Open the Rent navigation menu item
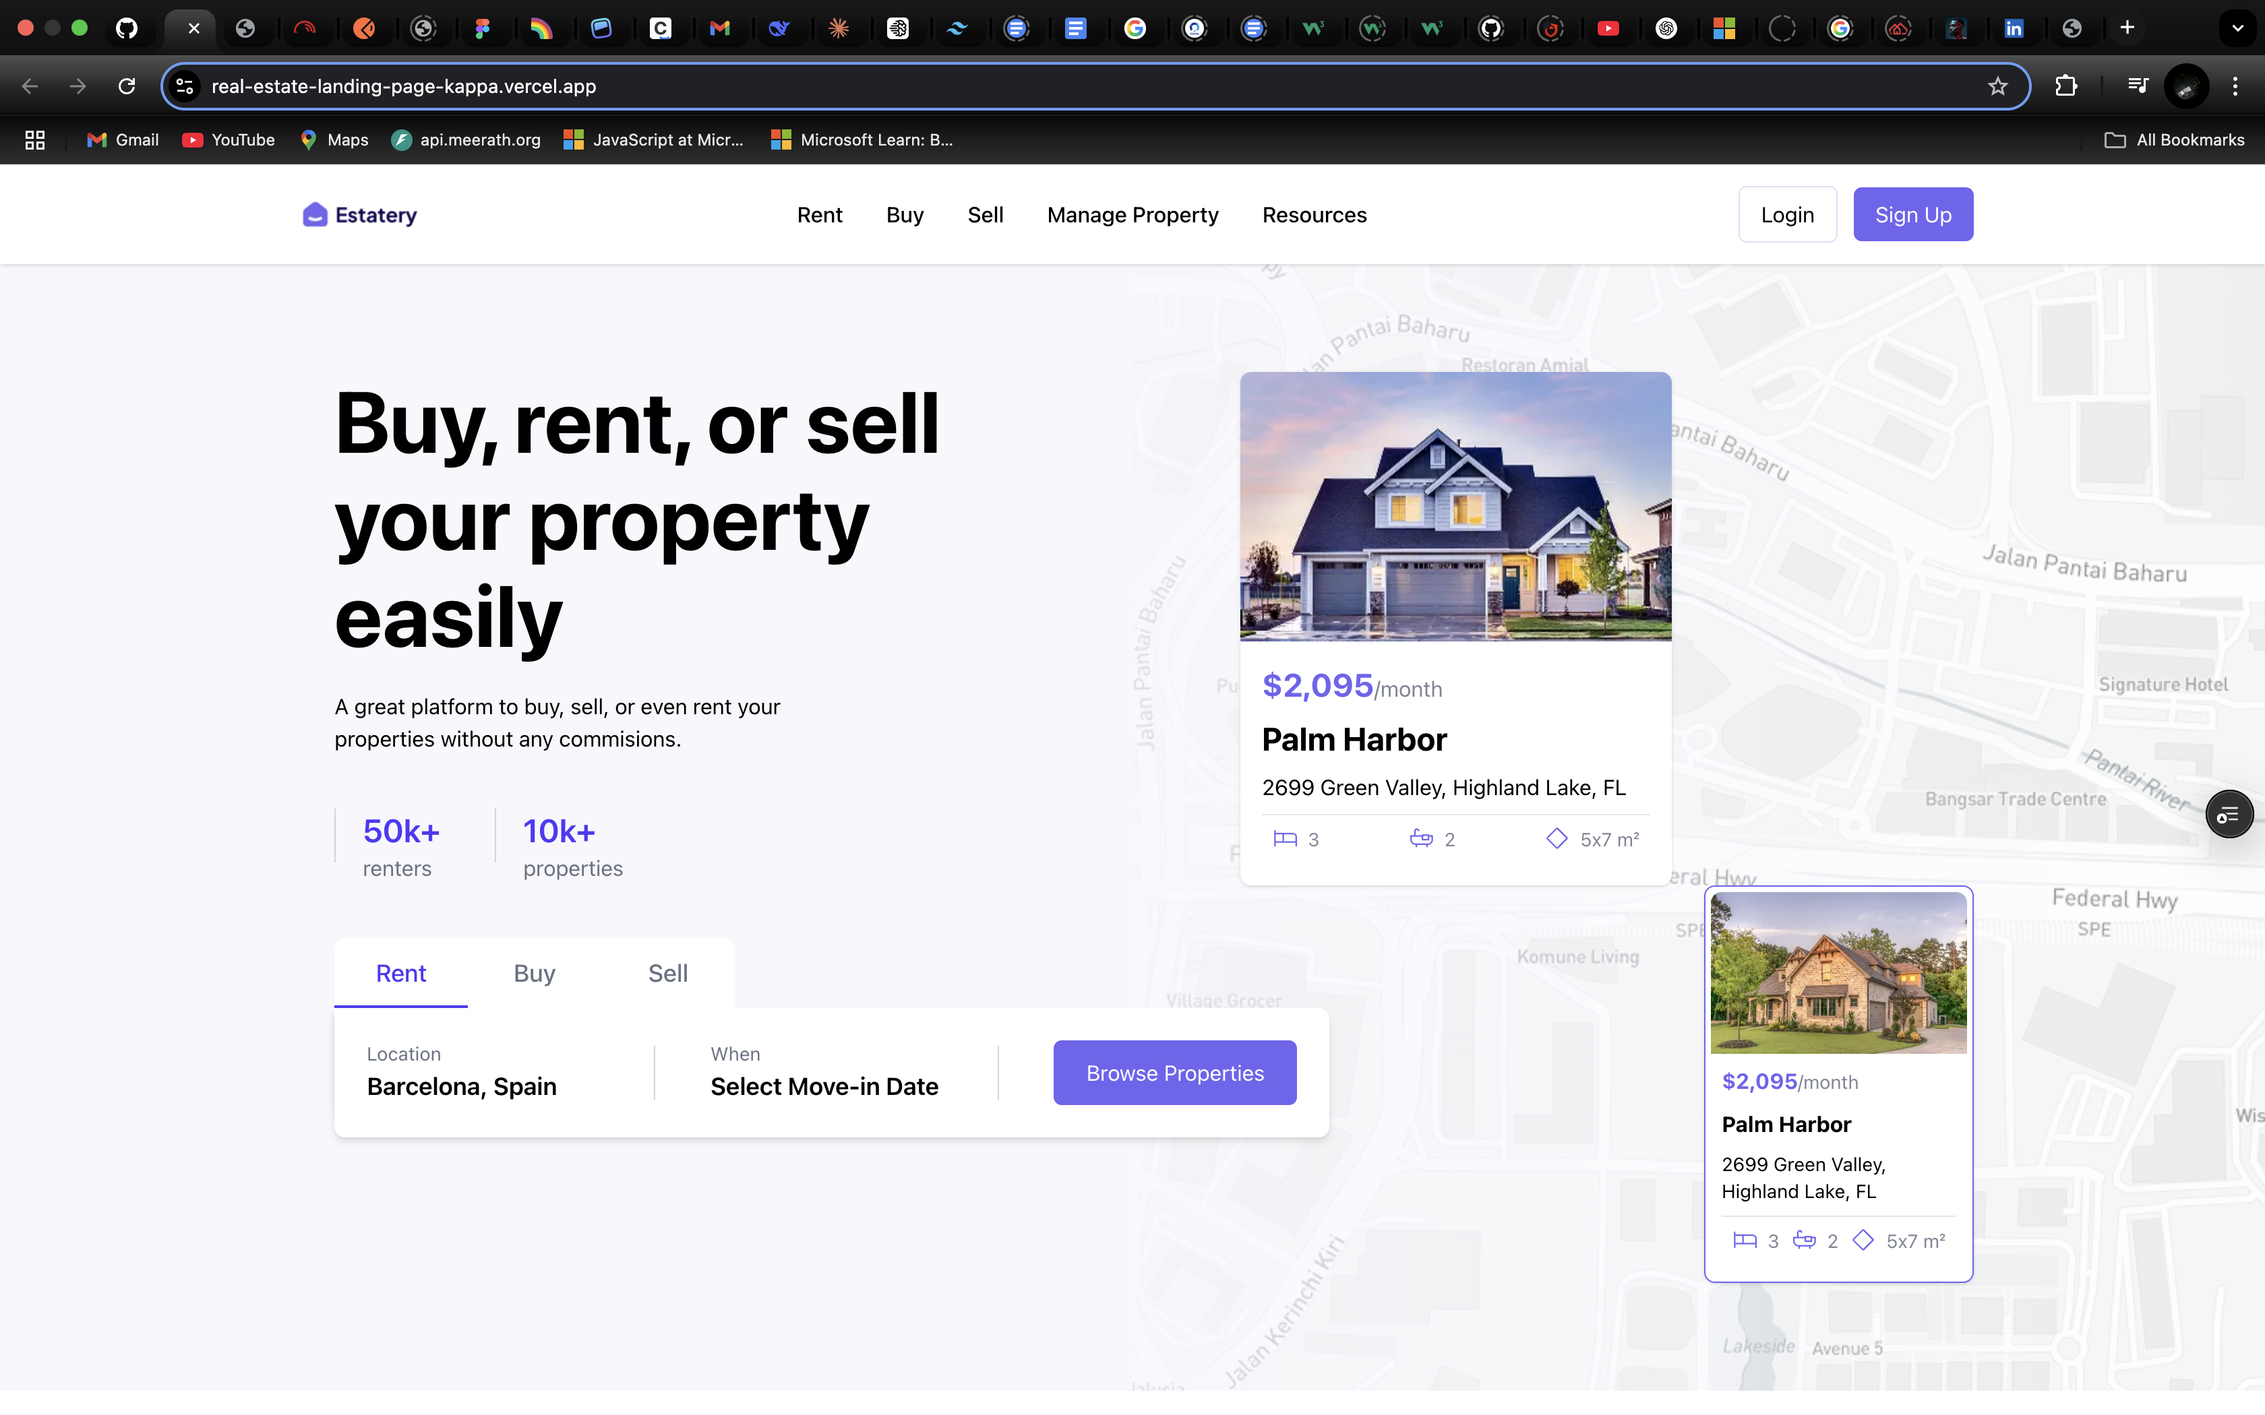The image size is (2265, 1415). (x=820, y=214)
